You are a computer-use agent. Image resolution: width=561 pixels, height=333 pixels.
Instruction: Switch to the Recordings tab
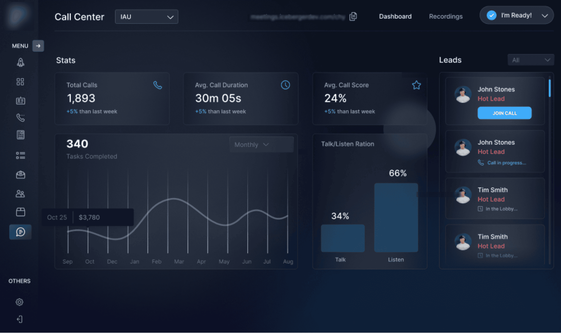point(446,16)
